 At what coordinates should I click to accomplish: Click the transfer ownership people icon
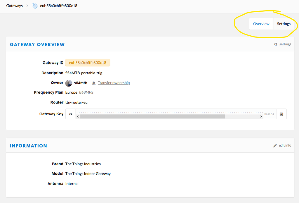(x=94, y=83)
